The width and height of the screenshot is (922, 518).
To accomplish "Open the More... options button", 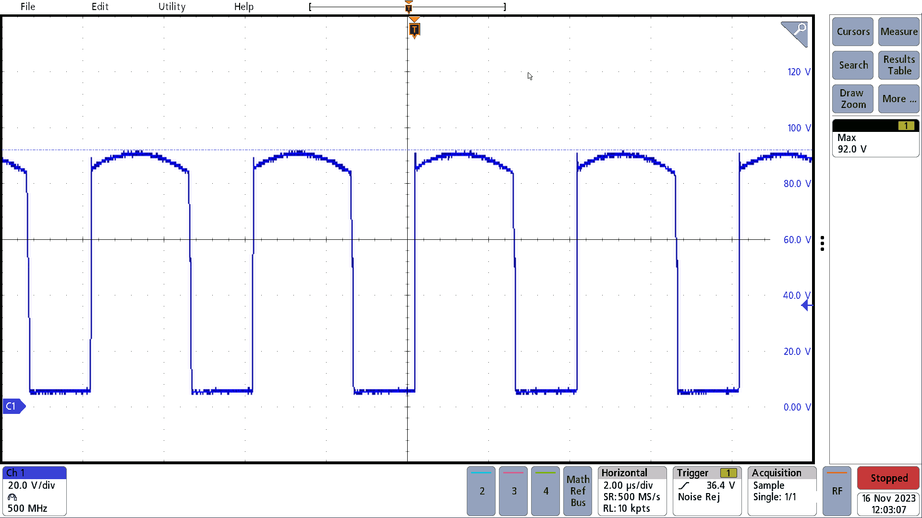I will [899, 99].
